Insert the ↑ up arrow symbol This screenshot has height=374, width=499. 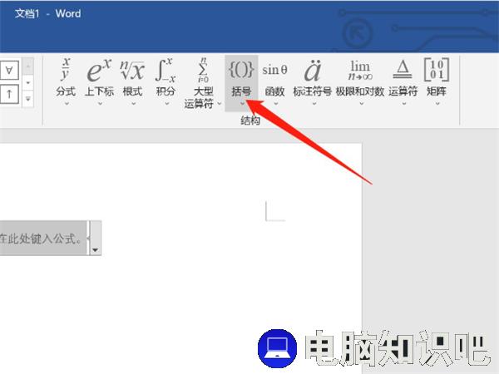pyautogui.click(x=9, y=94)
